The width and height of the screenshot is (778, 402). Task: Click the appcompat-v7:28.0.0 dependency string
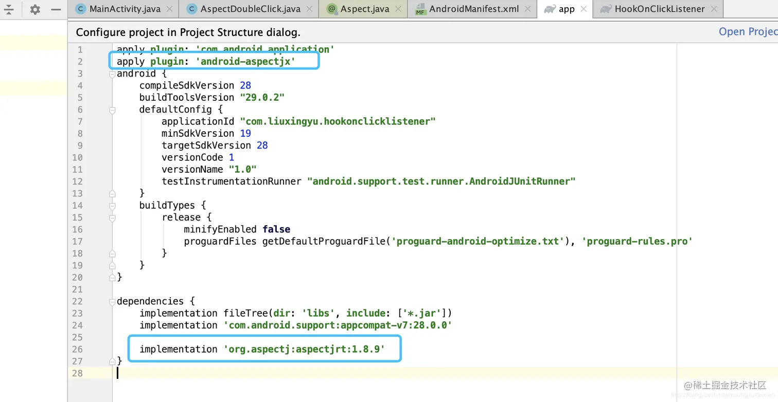(338, 325)
